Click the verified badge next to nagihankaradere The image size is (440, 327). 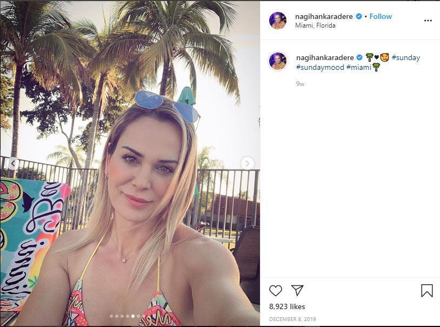(x=358, y=16)
